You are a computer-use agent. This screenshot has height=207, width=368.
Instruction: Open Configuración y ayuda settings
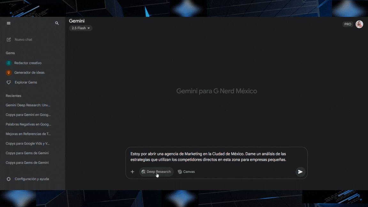(32, 179)
